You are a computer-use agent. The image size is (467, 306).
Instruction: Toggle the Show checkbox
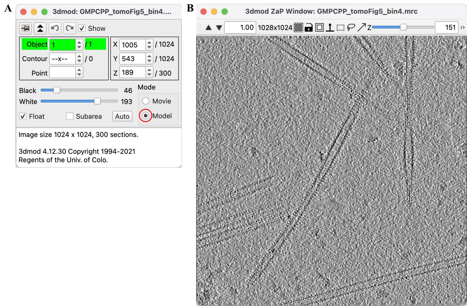click(82, 28)
